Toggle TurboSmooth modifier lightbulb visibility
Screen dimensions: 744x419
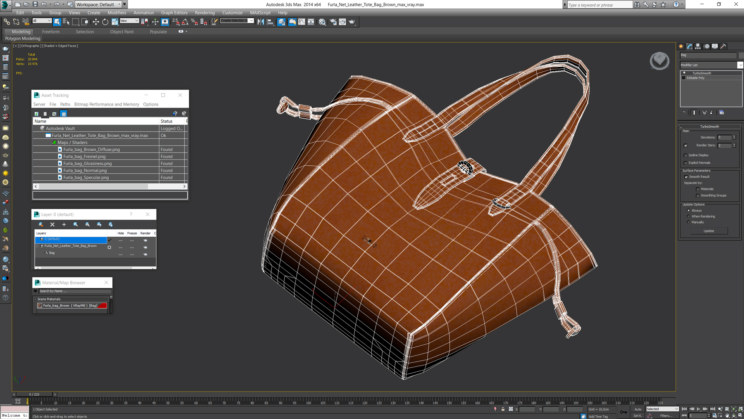pos(684,73)
